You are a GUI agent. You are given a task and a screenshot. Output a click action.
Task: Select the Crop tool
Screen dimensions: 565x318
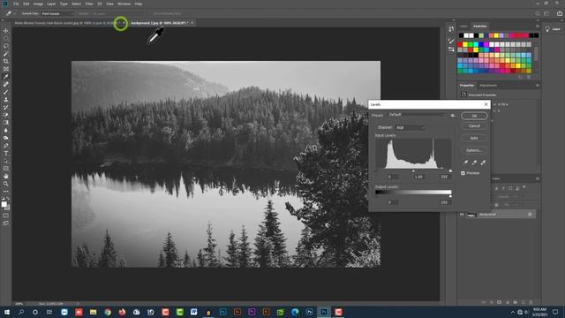6,61
